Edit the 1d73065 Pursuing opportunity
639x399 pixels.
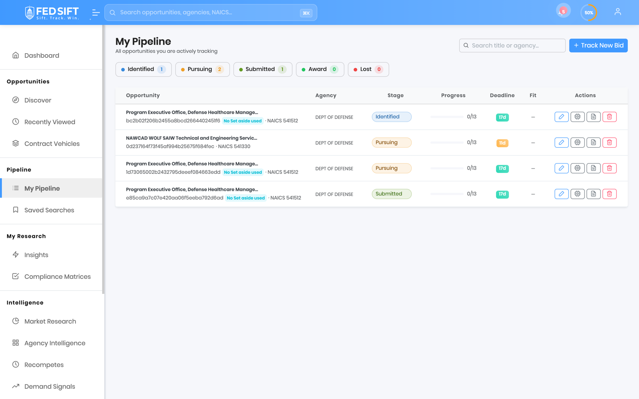point(561,168)
